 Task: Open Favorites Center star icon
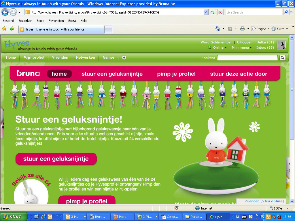4,29
